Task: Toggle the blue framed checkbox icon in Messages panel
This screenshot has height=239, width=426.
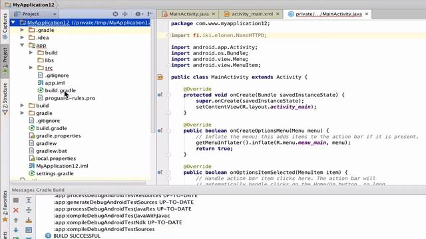Action: tap(29, 230)
